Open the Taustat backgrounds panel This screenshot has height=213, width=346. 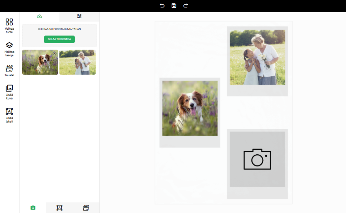pyautogui.click(x=9, y=71)
